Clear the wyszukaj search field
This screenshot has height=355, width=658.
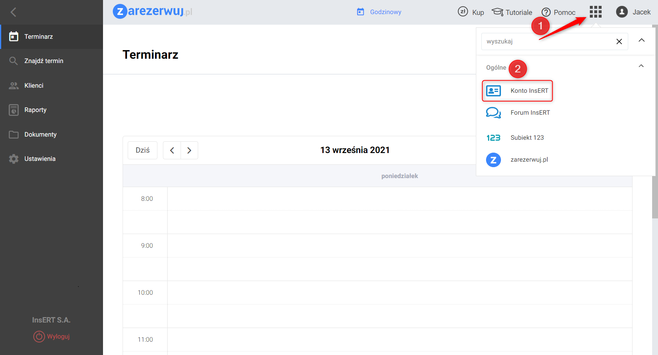(619, 41)
